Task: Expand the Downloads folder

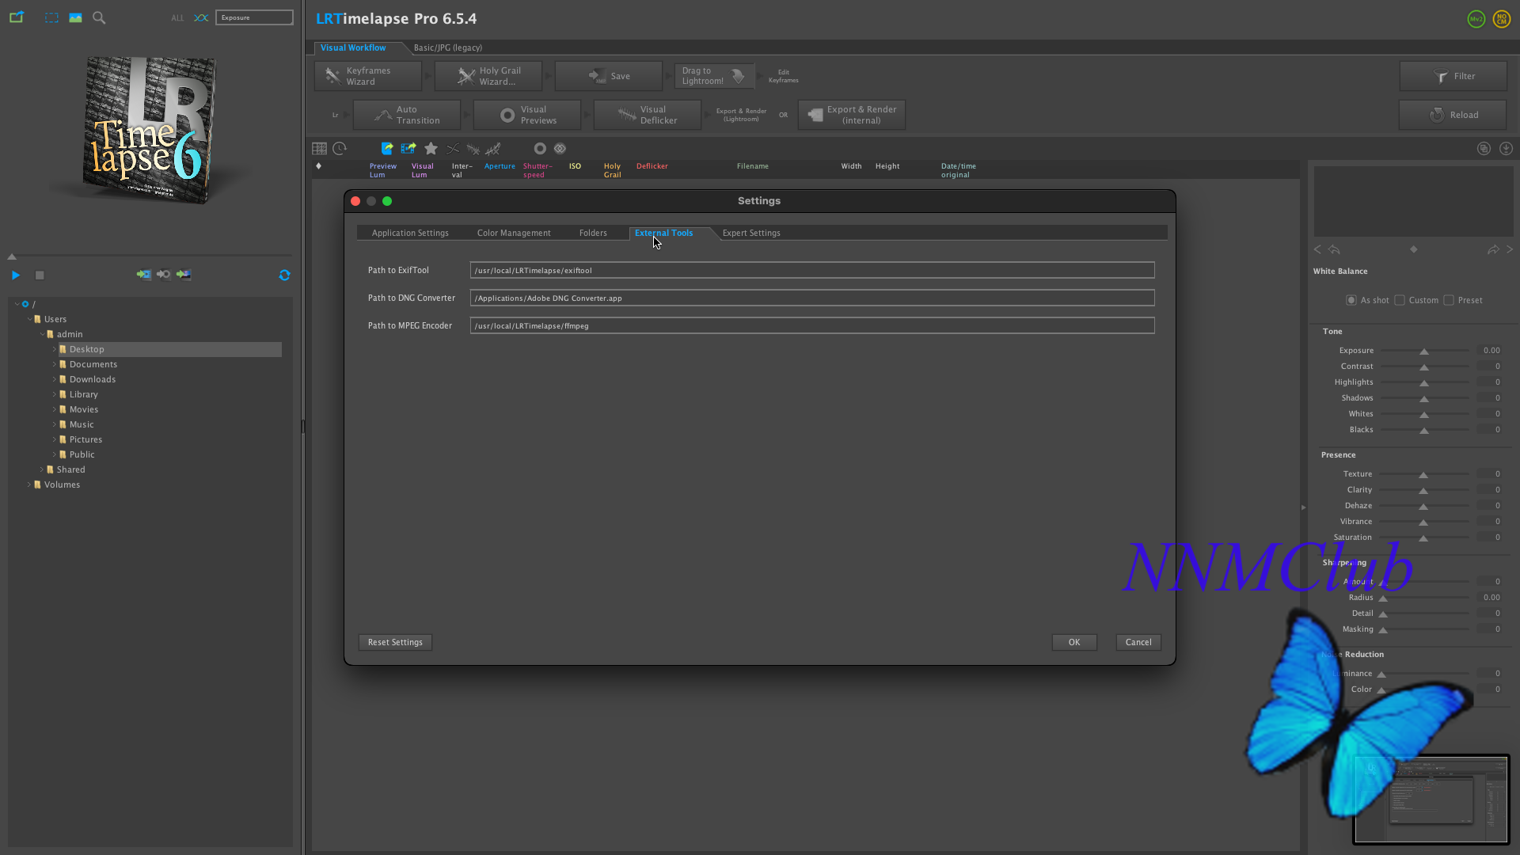Action: point(55,379)
